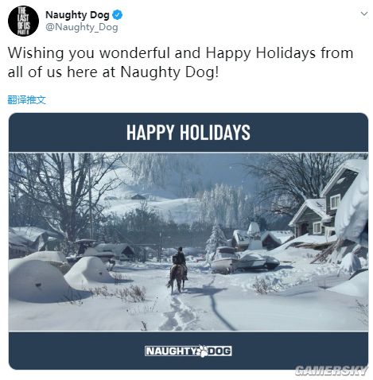
Task: Click the 翻译推文 translate tweet link
Action: coord(27,100)
